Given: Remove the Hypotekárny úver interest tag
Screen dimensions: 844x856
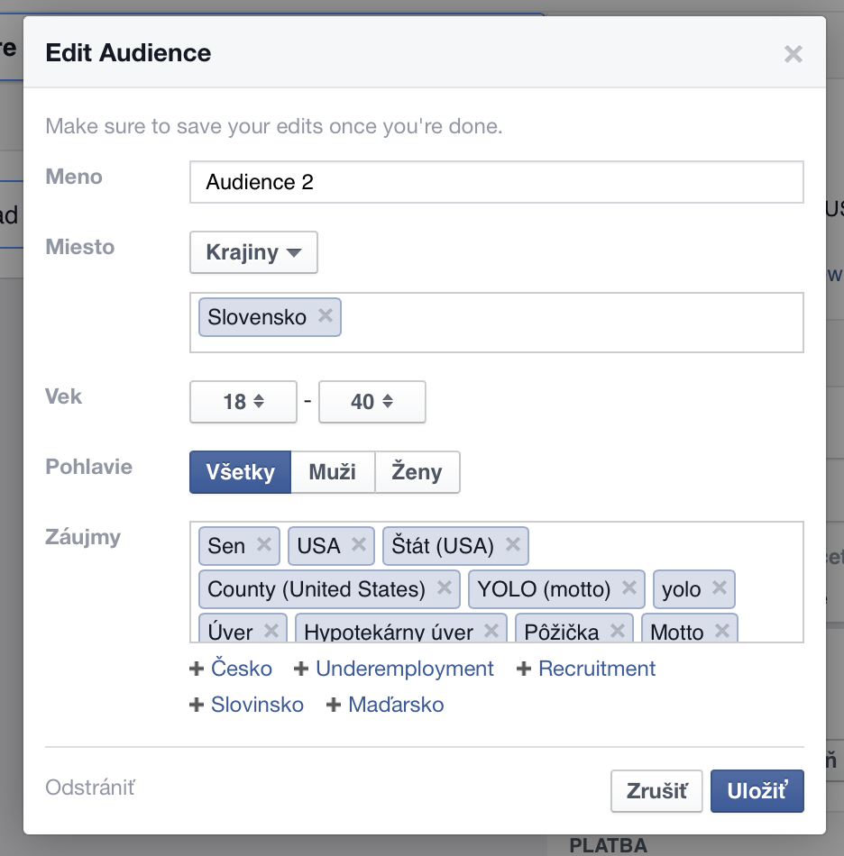Looking at the screenshot, I should [x=491, y=630].
